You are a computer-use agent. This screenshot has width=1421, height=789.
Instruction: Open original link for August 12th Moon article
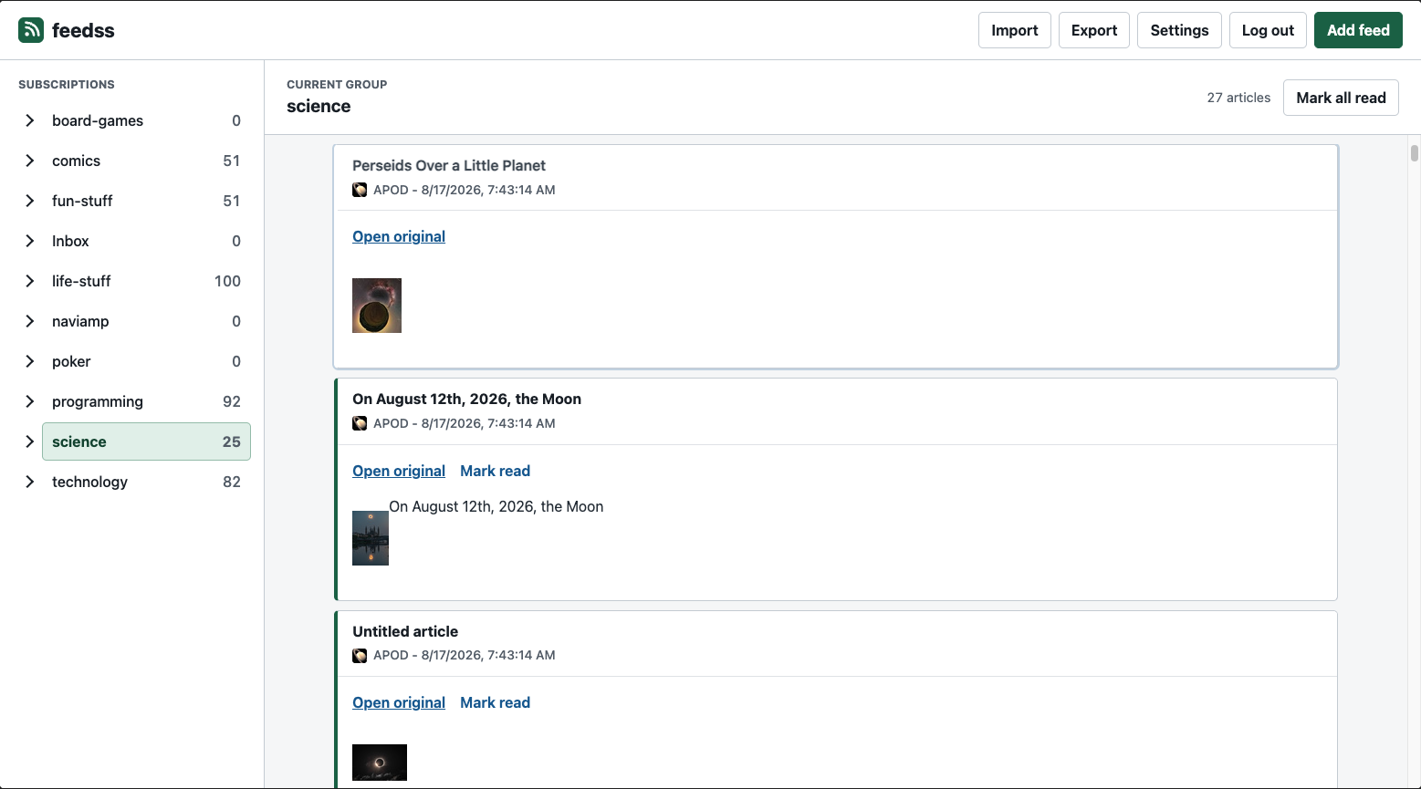click(399, 471)
